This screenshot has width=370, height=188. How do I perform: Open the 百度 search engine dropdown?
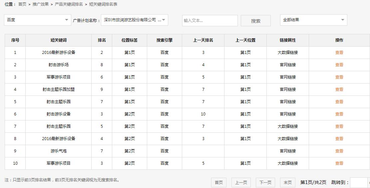point(37,20)
